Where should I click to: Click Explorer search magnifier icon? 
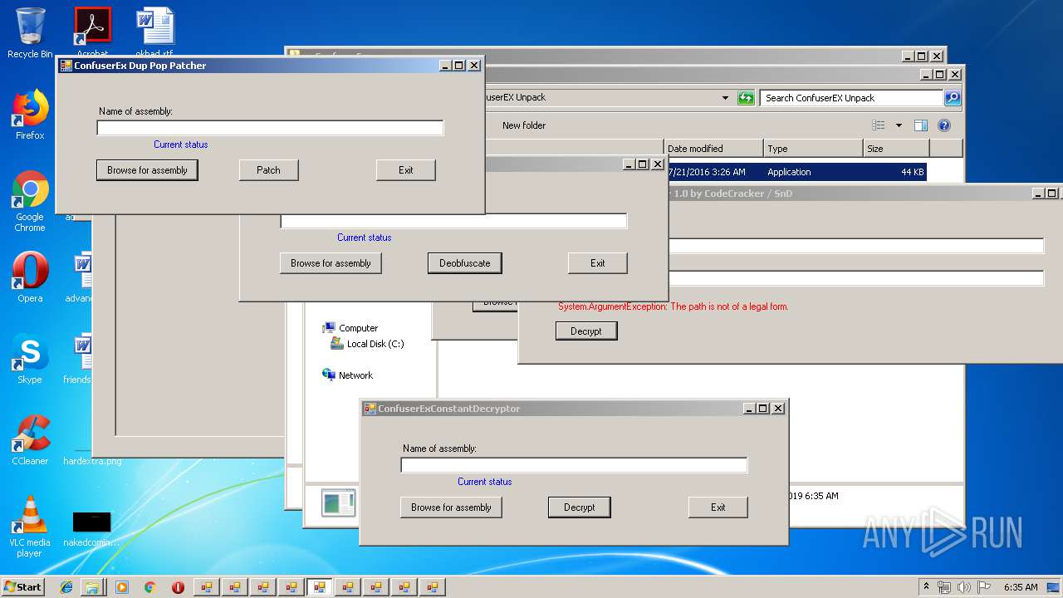click(x=953, y=98)
